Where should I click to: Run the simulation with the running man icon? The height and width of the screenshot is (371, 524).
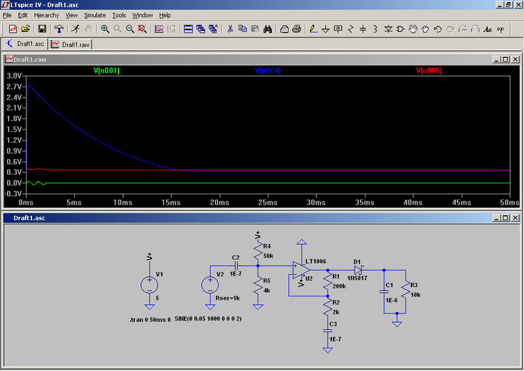click(x=75, y=29)
